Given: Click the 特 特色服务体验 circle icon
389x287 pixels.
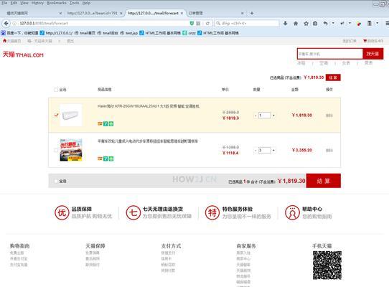Looking at the screenshot, I should (x=212, y=212).
